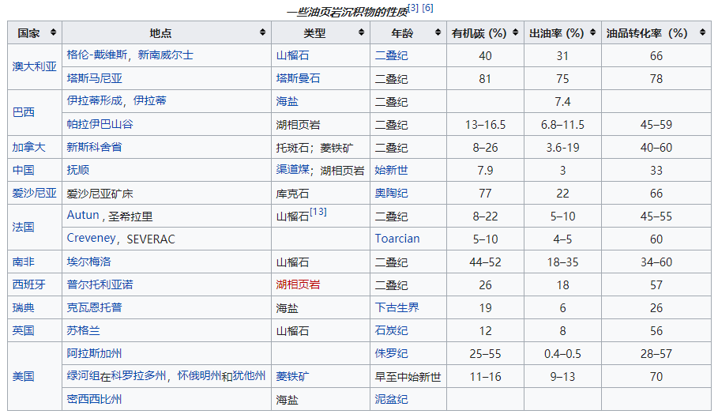Image resolution: width=718 pixels, height=418 pixels.
Task: Open the 美国 country link
Action: [x=24, y=376]
